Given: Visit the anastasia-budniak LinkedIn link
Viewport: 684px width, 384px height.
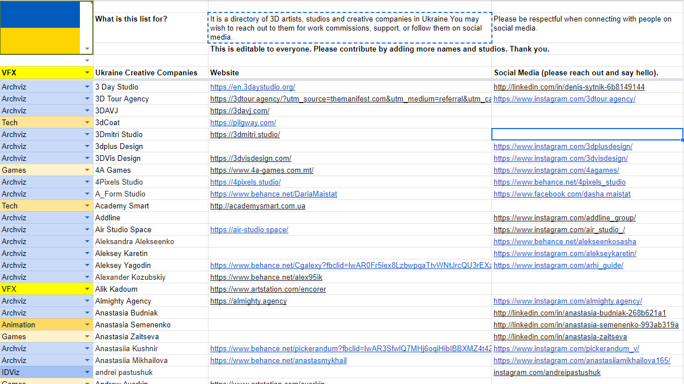Looking at the screenshot, I should click(580, 313).
